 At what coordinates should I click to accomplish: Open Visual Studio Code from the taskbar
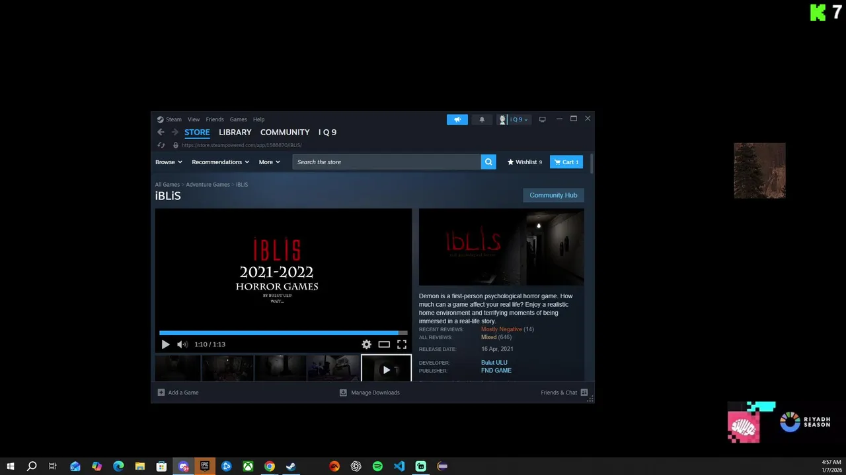click(x=399, y=466)
